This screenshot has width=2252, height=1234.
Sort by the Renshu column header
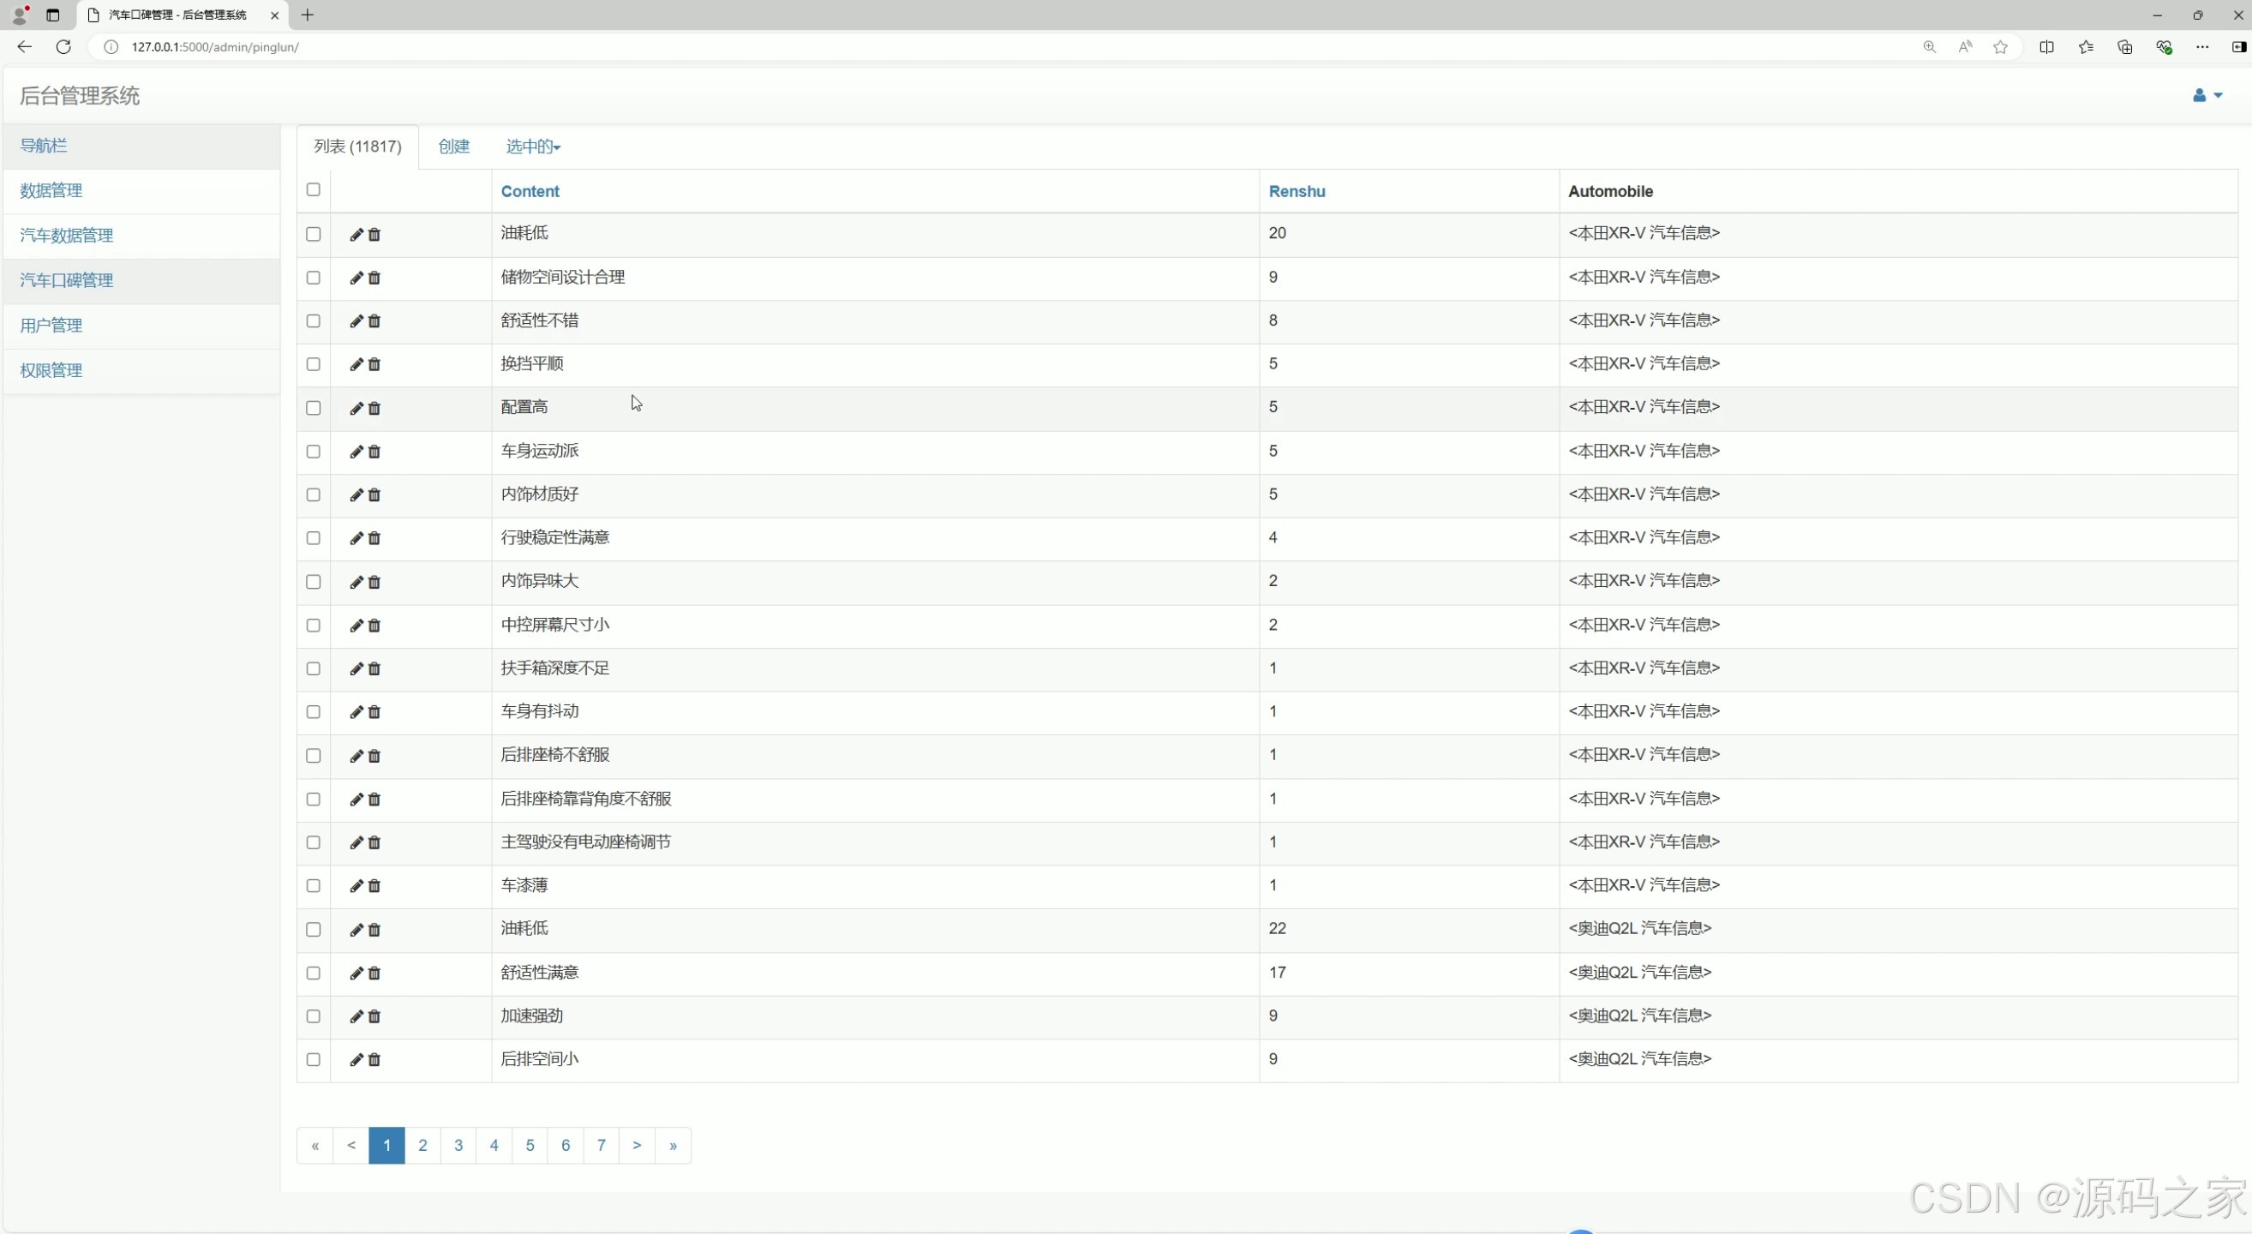click(1297, 191)
